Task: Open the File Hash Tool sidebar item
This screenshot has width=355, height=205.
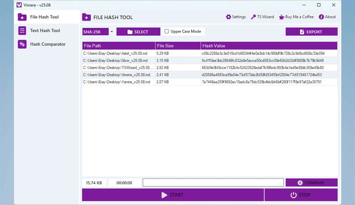Action: [47, 17]
